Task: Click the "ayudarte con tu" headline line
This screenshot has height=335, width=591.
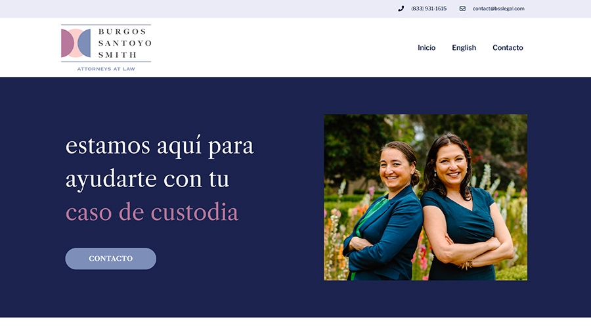Action: pyautogui.click(x=147, y=179)
